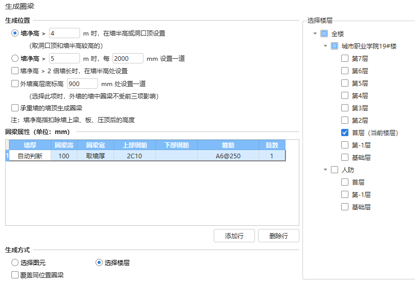Click 圈梁高 column header
Viewport: 415px width, 281px height.
[64, 145]
